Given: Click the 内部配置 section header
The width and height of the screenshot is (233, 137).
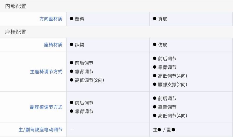Looking at the screenshot, I should click(x=16, y=6).
